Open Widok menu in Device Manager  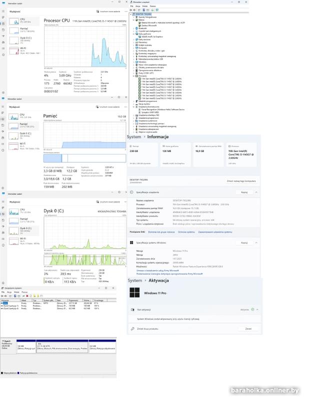(145, 6)
